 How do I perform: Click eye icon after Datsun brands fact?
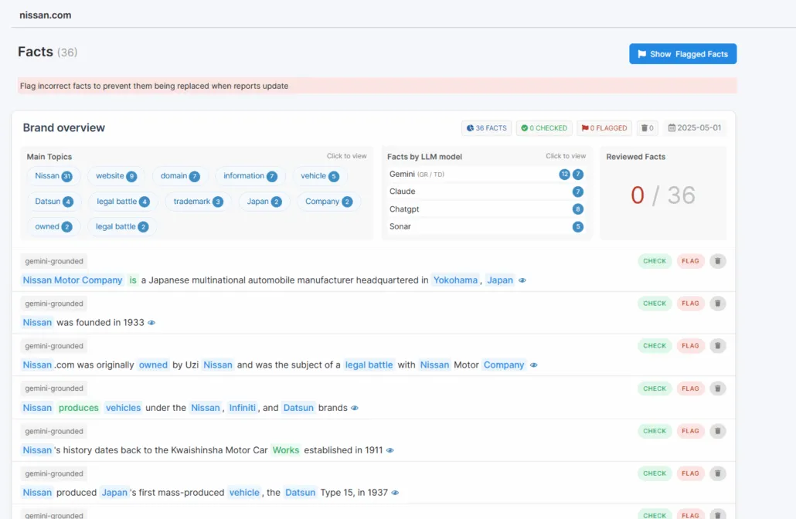pos(355,408)
